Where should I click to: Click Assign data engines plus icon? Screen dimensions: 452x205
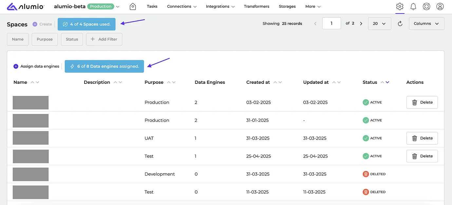coord(16,66)
